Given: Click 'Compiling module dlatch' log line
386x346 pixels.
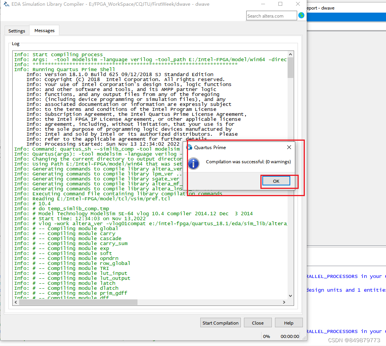Looking at the screenshot, I should coord(66,288).
